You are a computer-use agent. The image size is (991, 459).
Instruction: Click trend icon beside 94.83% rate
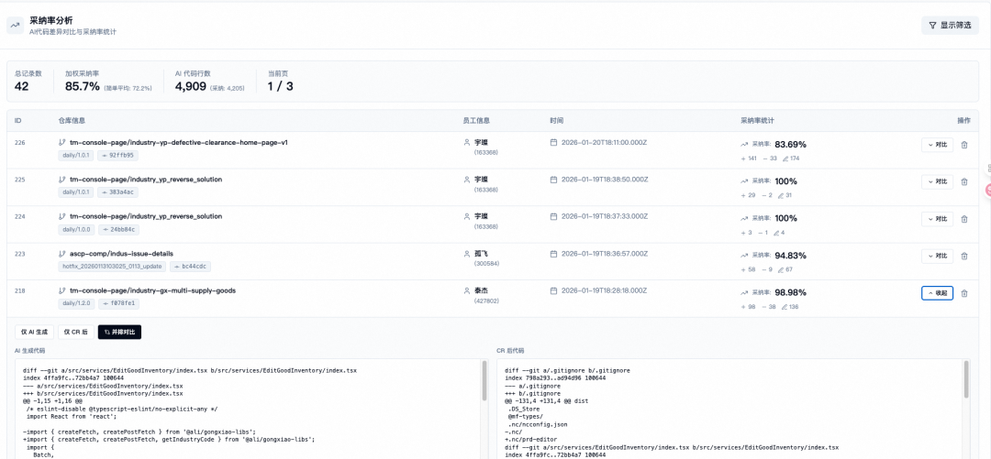pyautogui.click(x=744, y=256)
